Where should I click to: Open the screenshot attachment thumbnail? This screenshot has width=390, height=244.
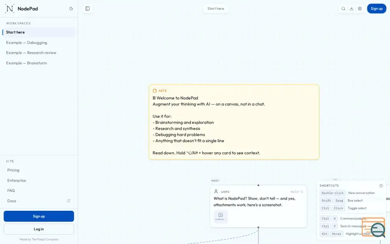click(x=220, y=216)
